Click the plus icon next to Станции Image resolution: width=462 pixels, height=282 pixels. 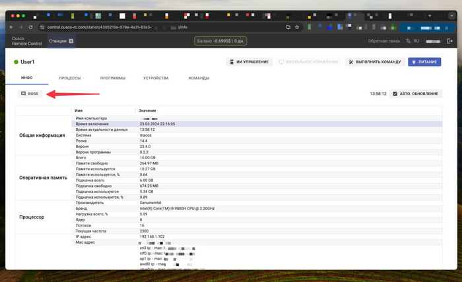click(71, 41)
